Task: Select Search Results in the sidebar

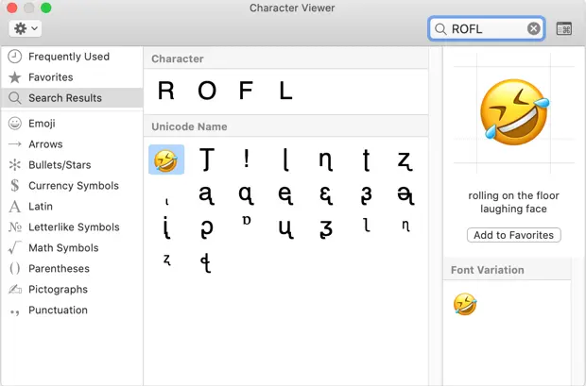Action: click(65, 98)
